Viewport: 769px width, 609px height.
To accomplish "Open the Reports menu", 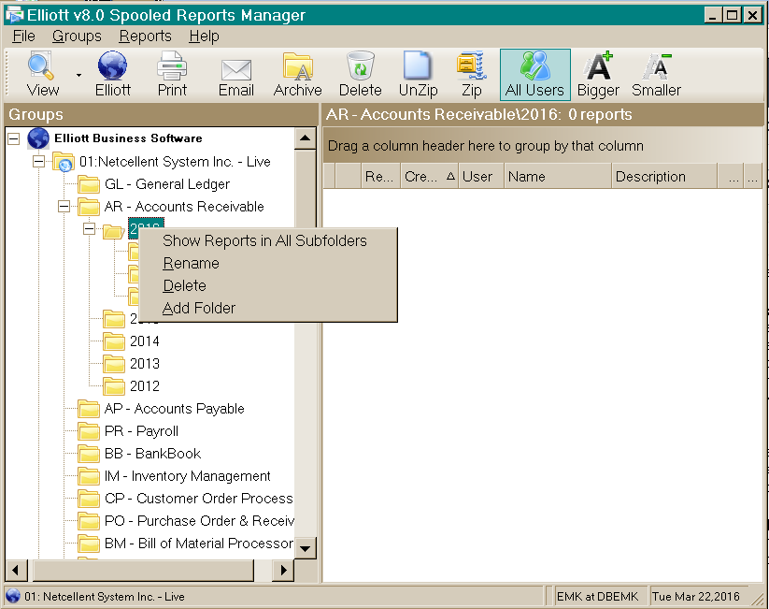I will [x=145, y=36].
